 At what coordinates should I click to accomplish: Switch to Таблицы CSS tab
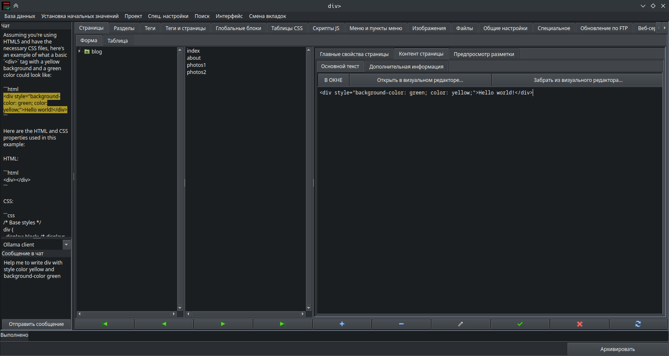[x=287, y=28]
